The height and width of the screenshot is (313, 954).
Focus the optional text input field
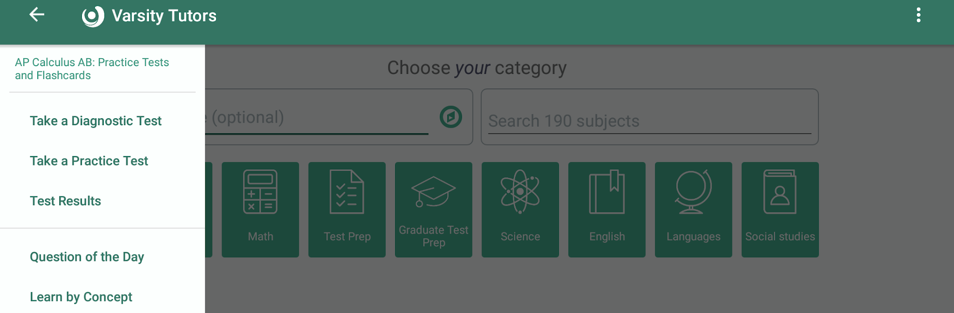tap(318, 118)
